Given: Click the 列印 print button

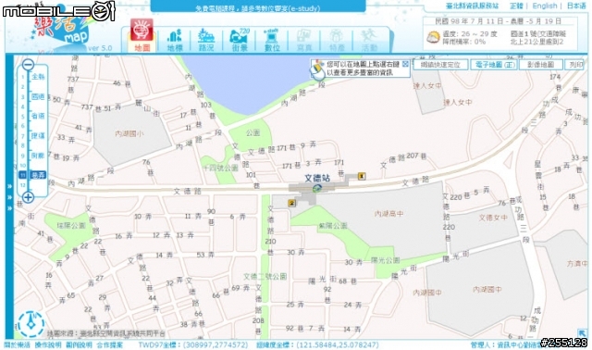Looking at the screenshot, I should coord(575,65).
